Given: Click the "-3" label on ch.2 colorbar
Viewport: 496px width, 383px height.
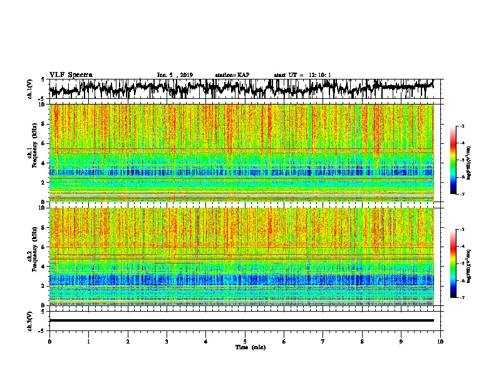Looking at the screenshot, I should [462, 230].
